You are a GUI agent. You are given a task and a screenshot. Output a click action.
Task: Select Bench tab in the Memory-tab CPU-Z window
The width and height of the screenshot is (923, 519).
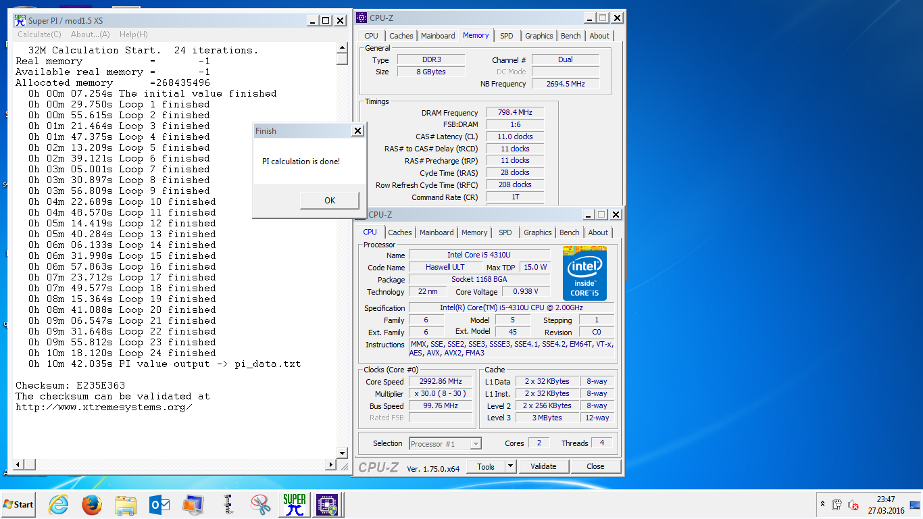tap(570, 36)
